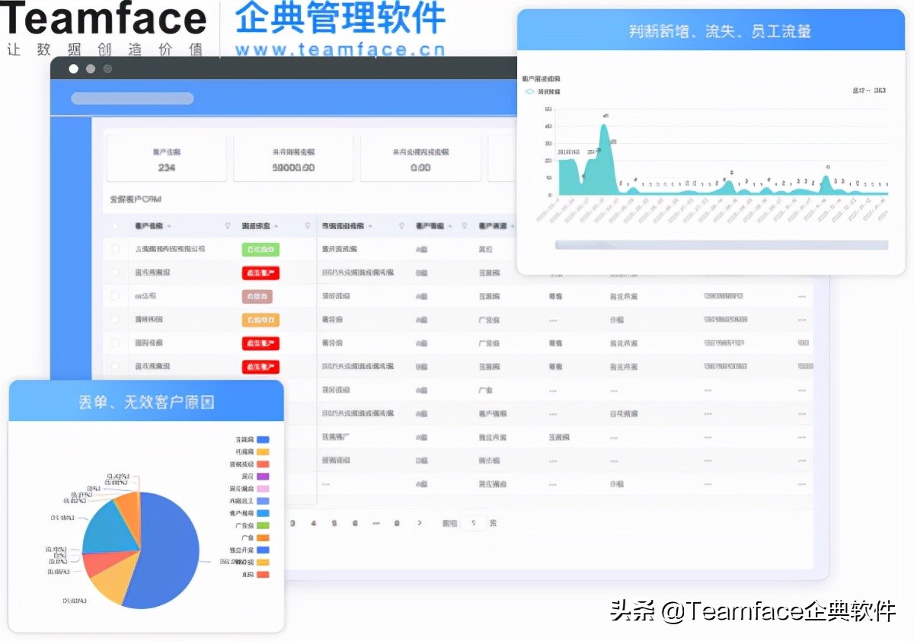Expand the sort caret of the fourth column header
This screenshot has height=641, width=914.
(450, 226)
